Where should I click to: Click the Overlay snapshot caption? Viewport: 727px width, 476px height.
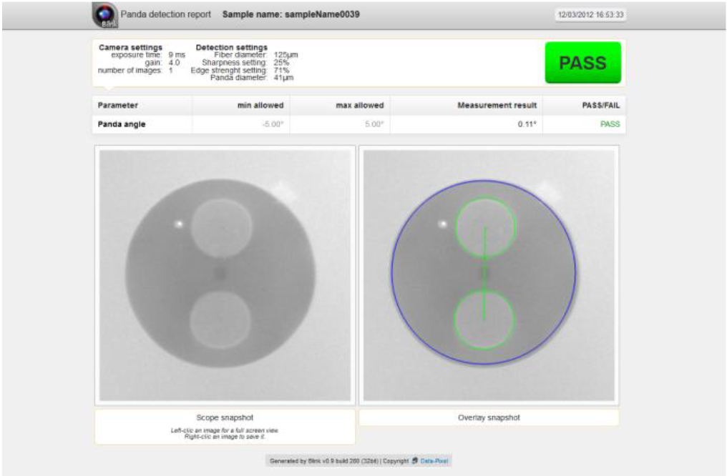tap(488, 417)
